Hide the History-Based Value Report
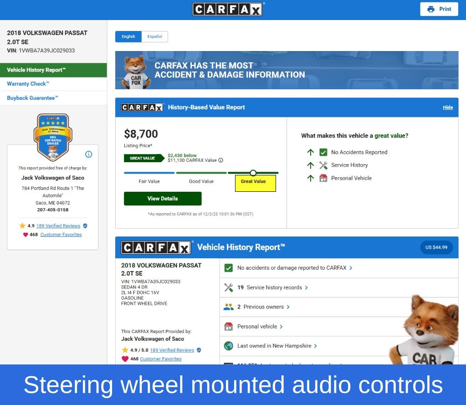Screen dimensions: 466x405 pyautogui.click(x=448, y=108)
